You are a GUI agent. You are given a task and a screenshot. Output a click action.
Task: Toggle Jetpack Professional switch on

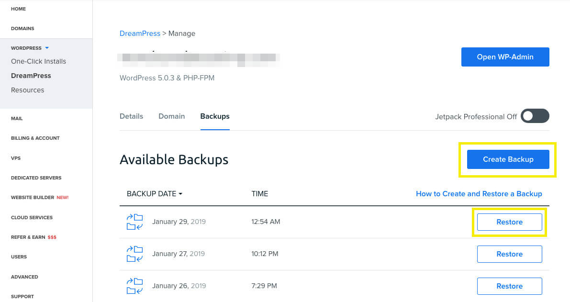coord(535,116)
